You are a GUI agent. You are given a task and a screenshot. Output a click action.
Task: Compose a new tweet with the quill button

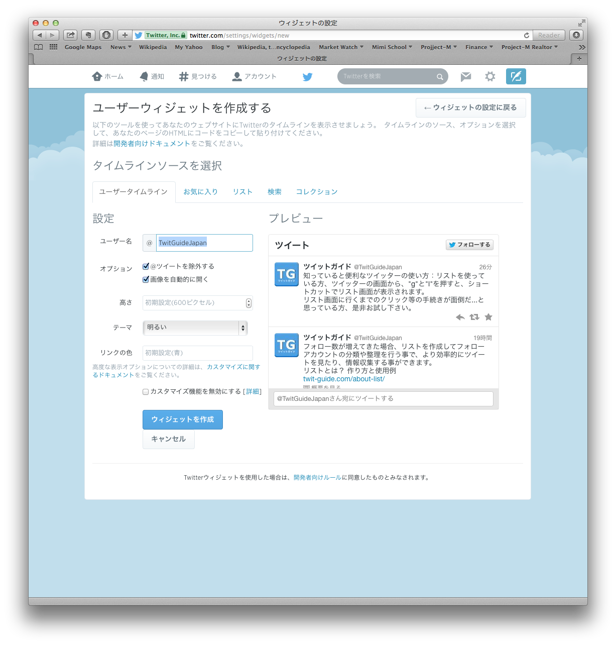(516, 76)
